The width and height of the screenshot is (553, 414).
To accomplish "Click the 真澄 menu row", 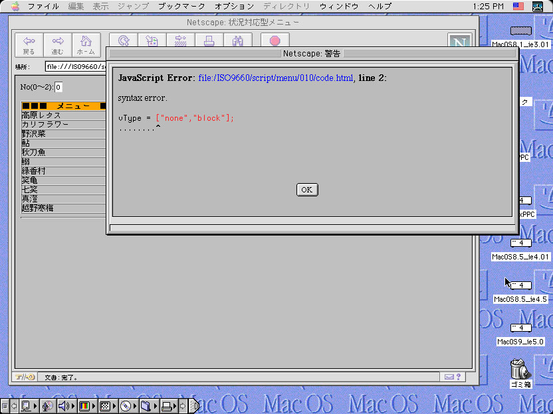I will click(64, 199).
